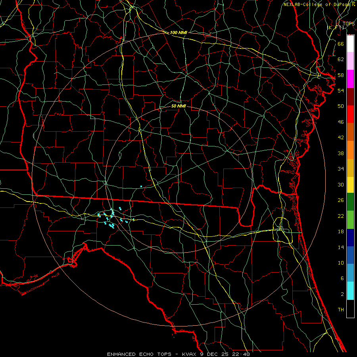The height and width of the screenshot is (357, 357).
Task: Choose the gold mustard legend color band
Action: 350,168
